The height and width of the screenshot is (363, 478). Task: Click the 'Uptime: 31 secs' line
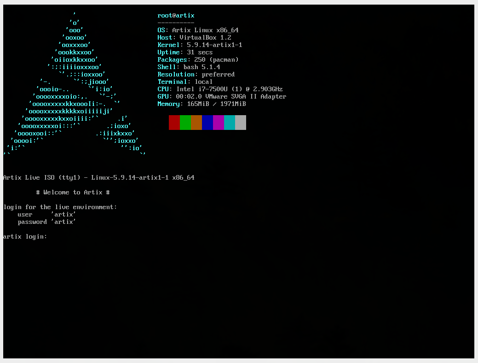pyautogui.click(x=185, y=52)
